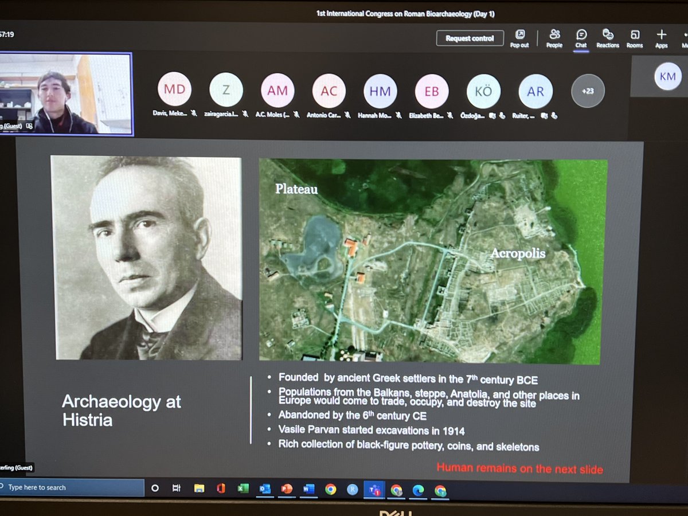This screenshot has height=516, width=688.
Task: Open the People participants panel
Action: [554, 38]
